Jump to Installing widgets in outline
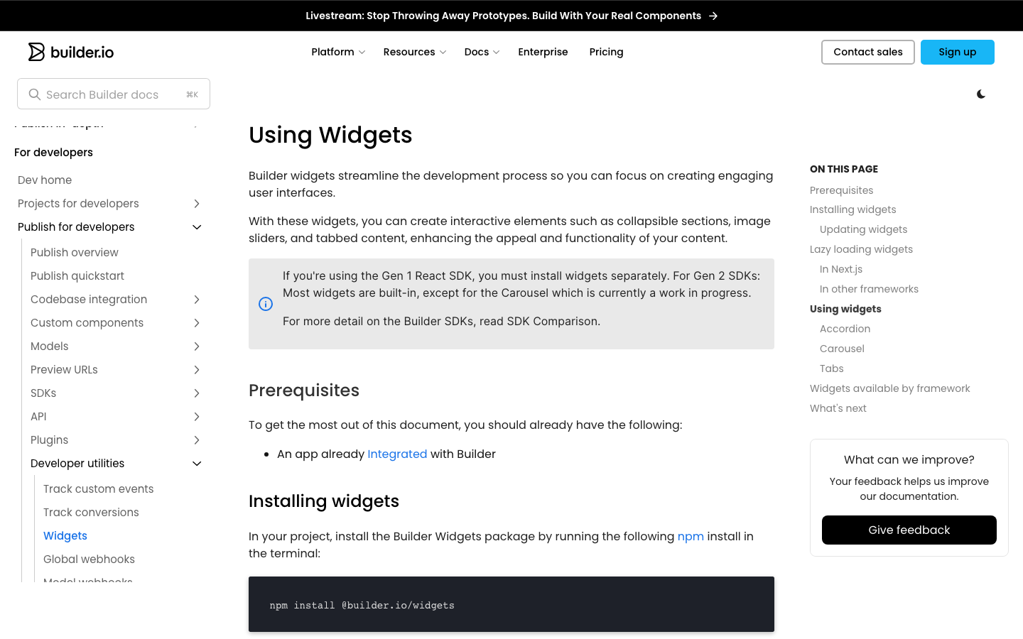Image resolution: width=1023 pixels, height=639 pixels. (x=852, y=209)
